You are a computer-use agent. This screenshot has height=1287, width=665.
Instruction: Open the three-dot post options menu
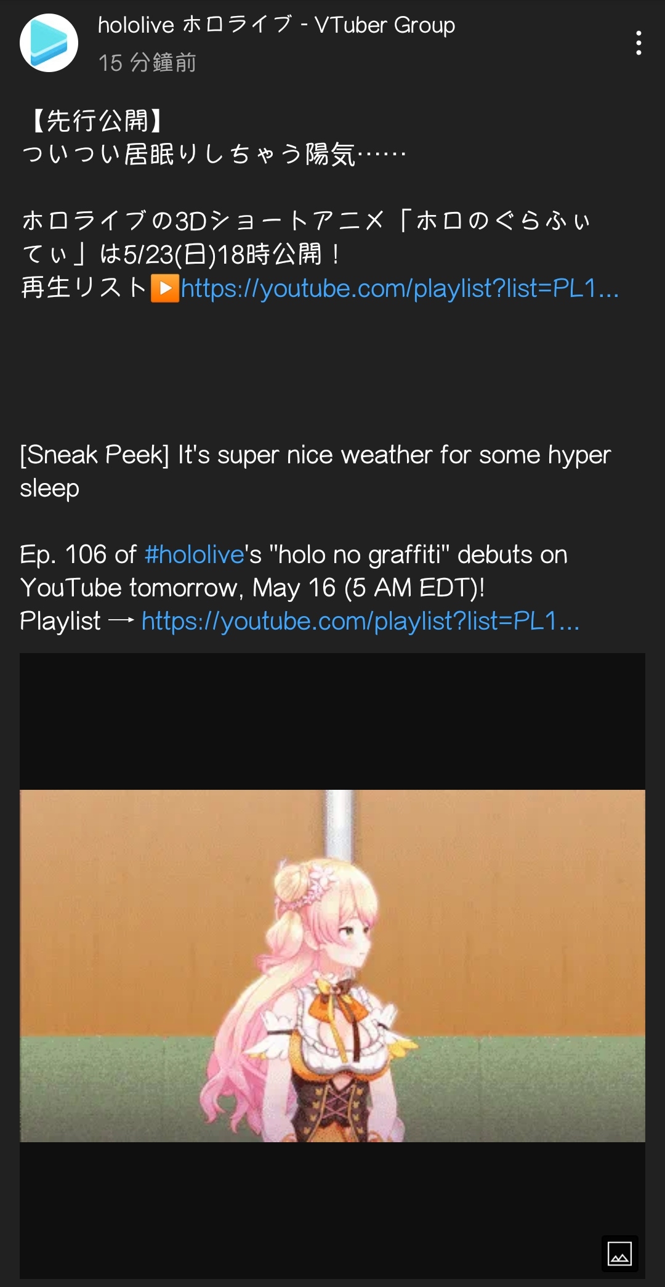click(x=639, y=43)
